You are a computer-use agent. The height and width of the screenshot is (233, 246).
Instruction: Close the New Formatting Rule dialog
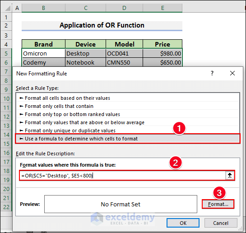tap(232, 73)
